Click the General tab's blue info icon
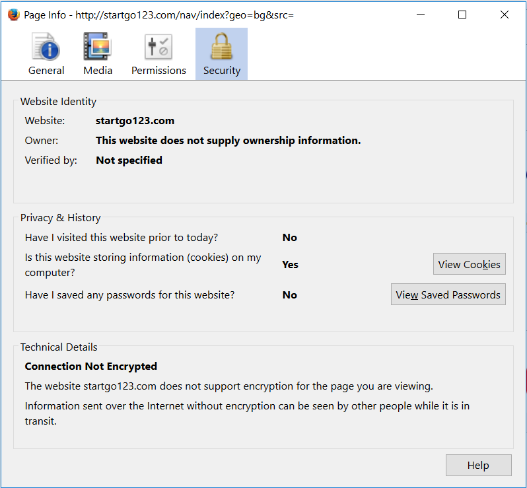This screenshot has width=527, height=488. coord(46,47)
